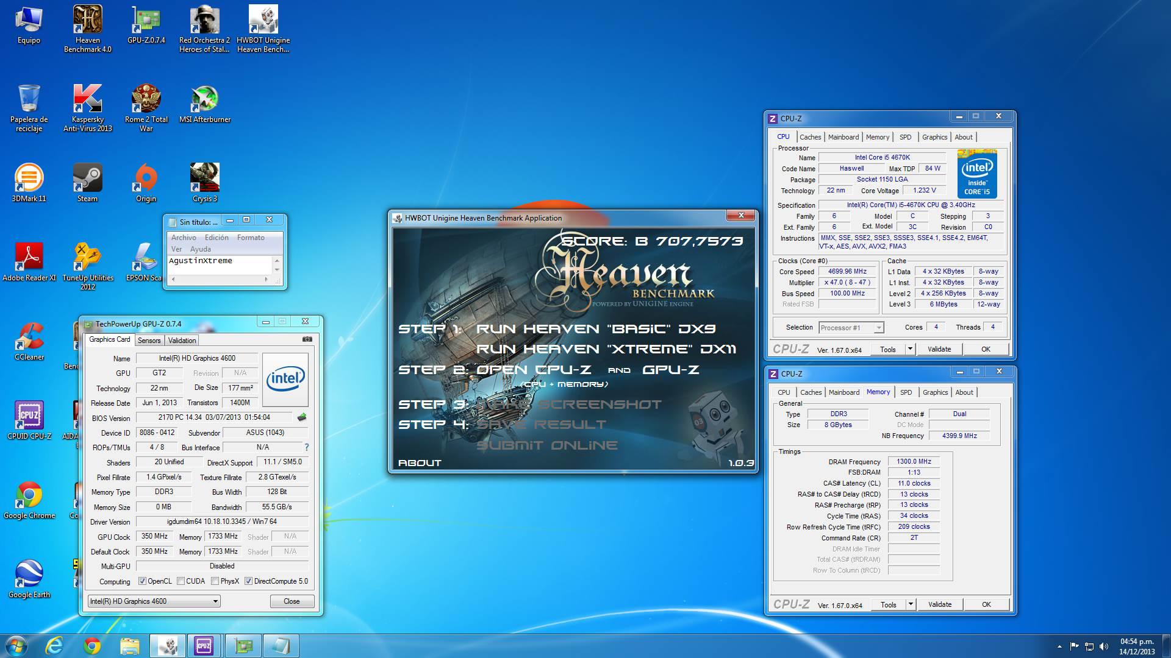This screenshot has width=1171, height=658.
Task: Open Processor #1 selection dropdown
Action: [x=851, y=328]
